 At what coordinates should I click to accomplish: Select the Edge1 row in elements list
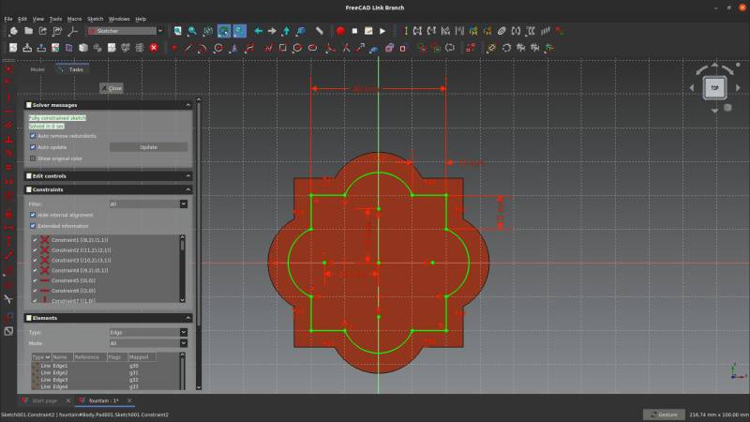[x=106, y=366]
